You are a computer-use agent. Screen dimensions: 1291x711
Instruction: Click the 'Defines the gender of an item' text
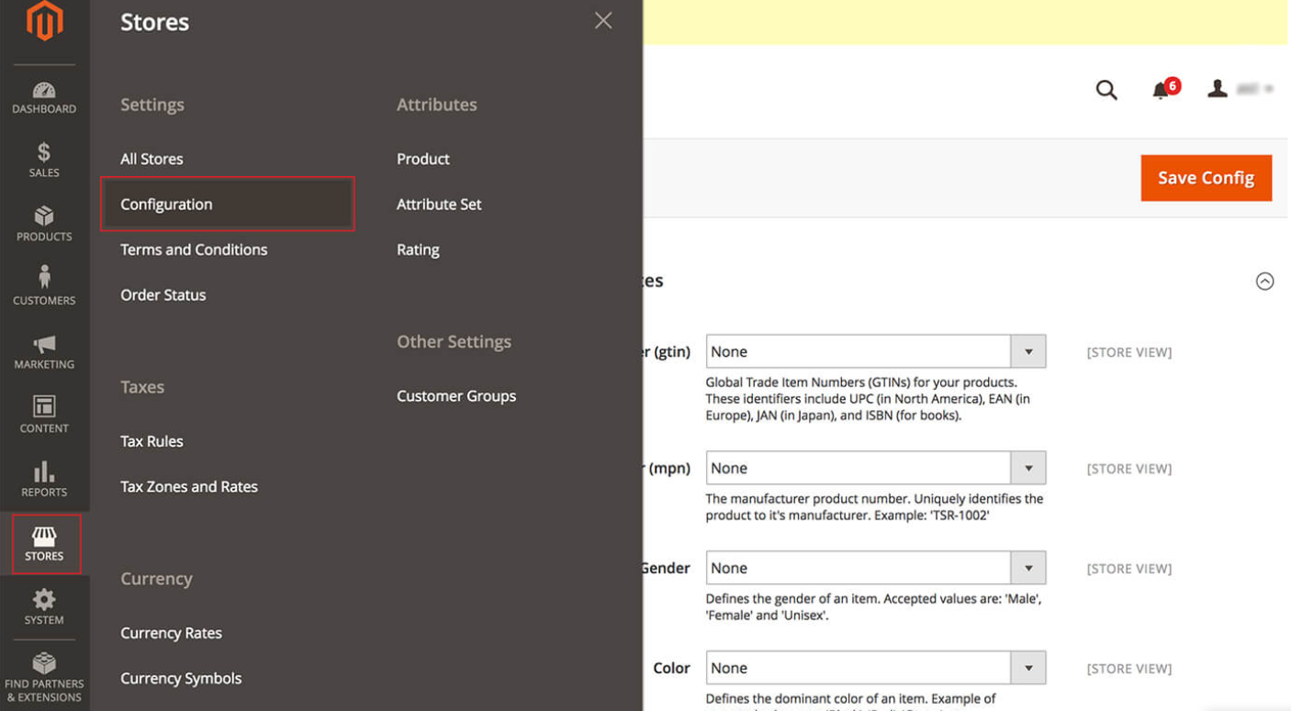tap(872, 606)
